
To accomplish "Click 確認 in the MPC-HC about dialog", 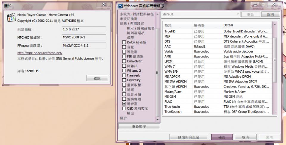I will coord(97,78).
